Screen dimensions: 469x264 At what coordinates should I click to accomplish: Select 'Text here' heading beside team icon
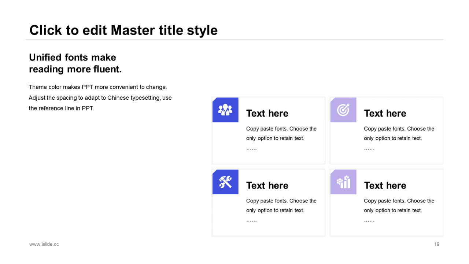coord(267,113)
